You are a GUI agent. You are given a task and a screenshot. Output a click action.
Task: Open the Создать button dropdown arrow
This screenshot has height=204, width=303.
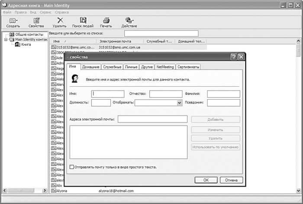pyautogui.click(x=17, y=20)
